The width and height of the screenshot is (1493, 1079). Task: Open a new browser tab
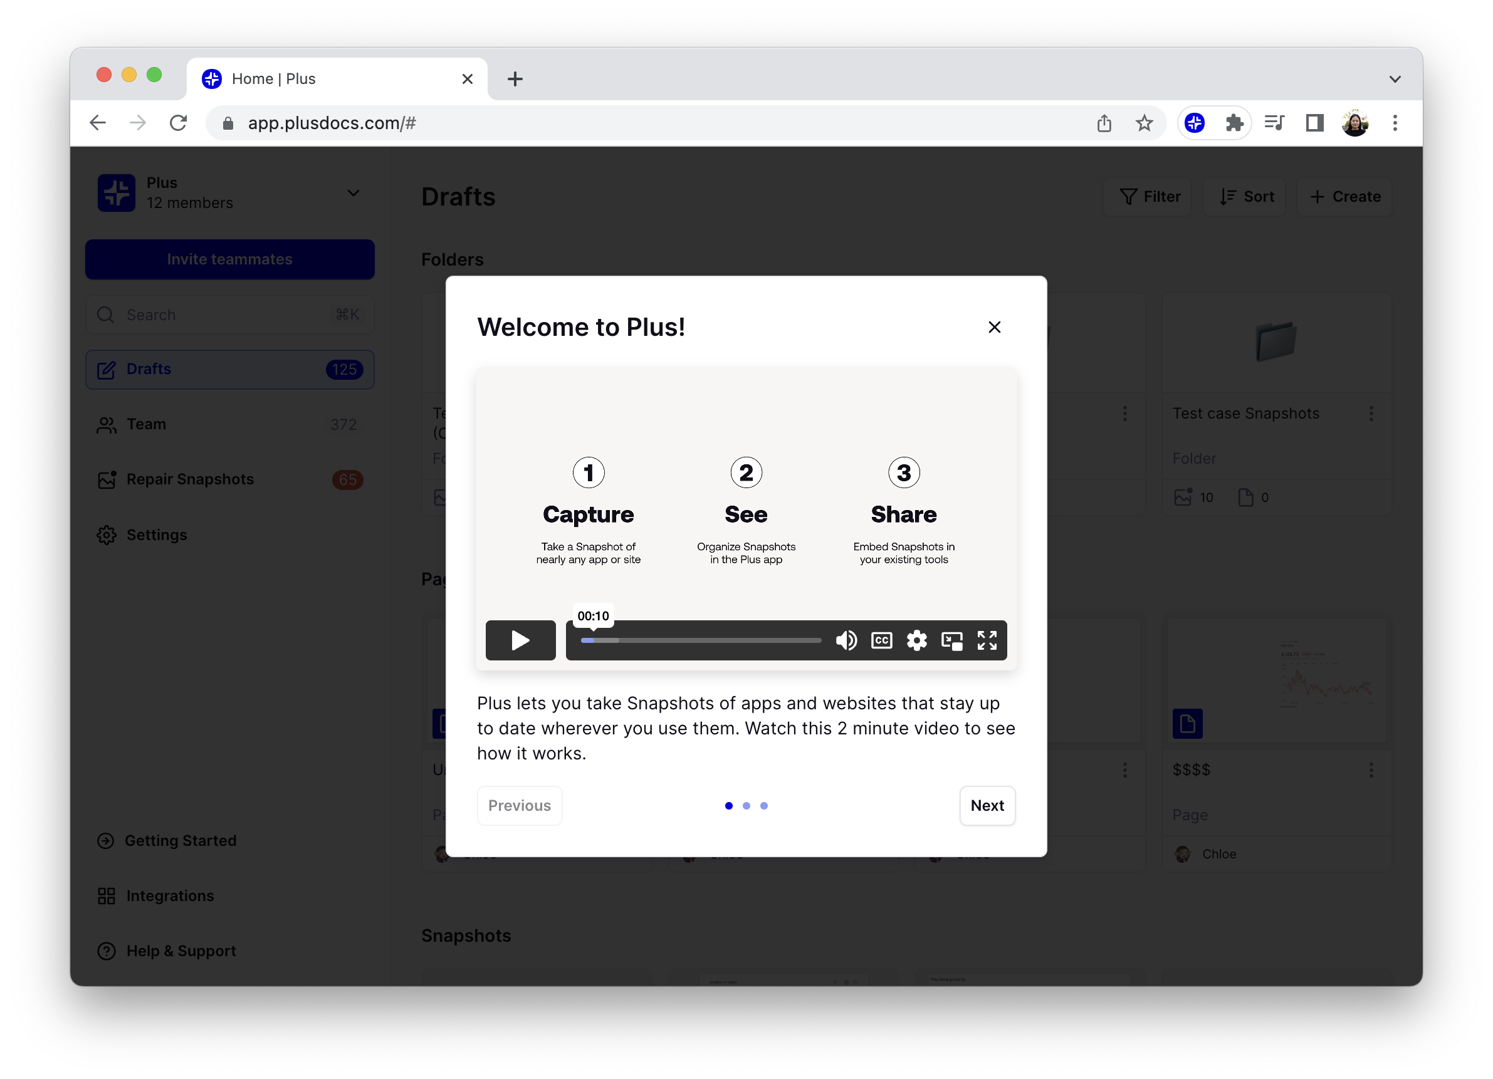515,79
